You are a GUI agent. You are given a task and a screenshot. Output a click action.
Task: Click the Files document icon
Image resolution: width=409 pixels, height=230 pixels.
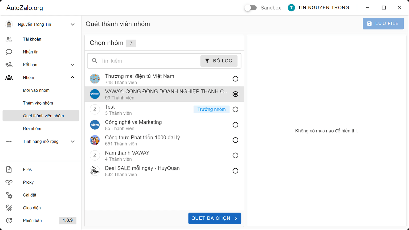(9, 170)
